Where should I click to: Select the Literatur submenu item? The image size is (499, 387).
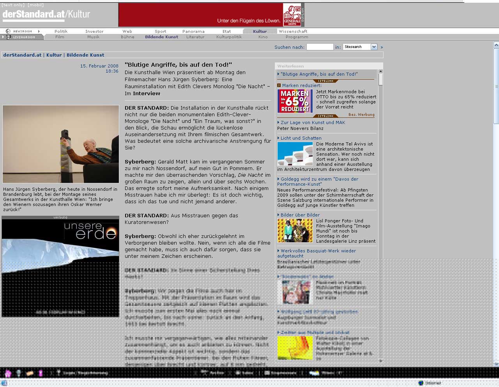pyautogui.click(x=195, y=37)
